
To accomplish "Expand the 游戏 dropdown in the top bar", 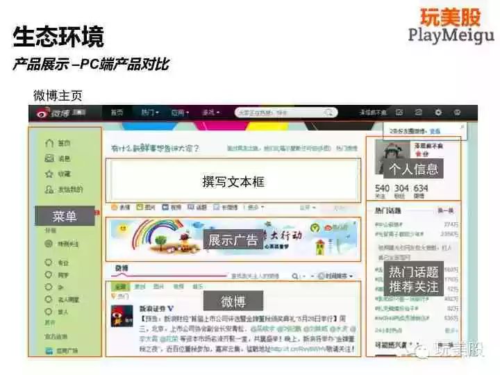I will click(x=211, y=112).
